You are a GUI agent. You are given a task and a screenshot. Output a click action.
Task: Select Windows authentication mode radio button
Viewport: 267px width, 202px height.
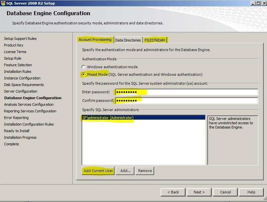[83, 67]
